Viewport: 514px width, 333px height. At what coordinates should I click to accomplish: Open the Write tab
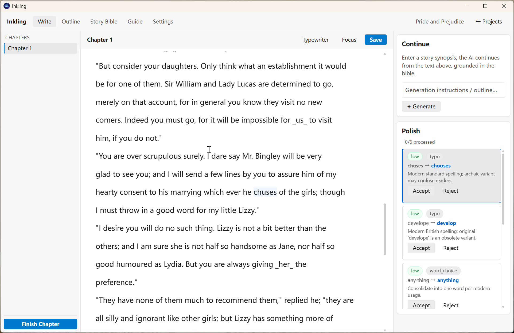click(44, 22)
